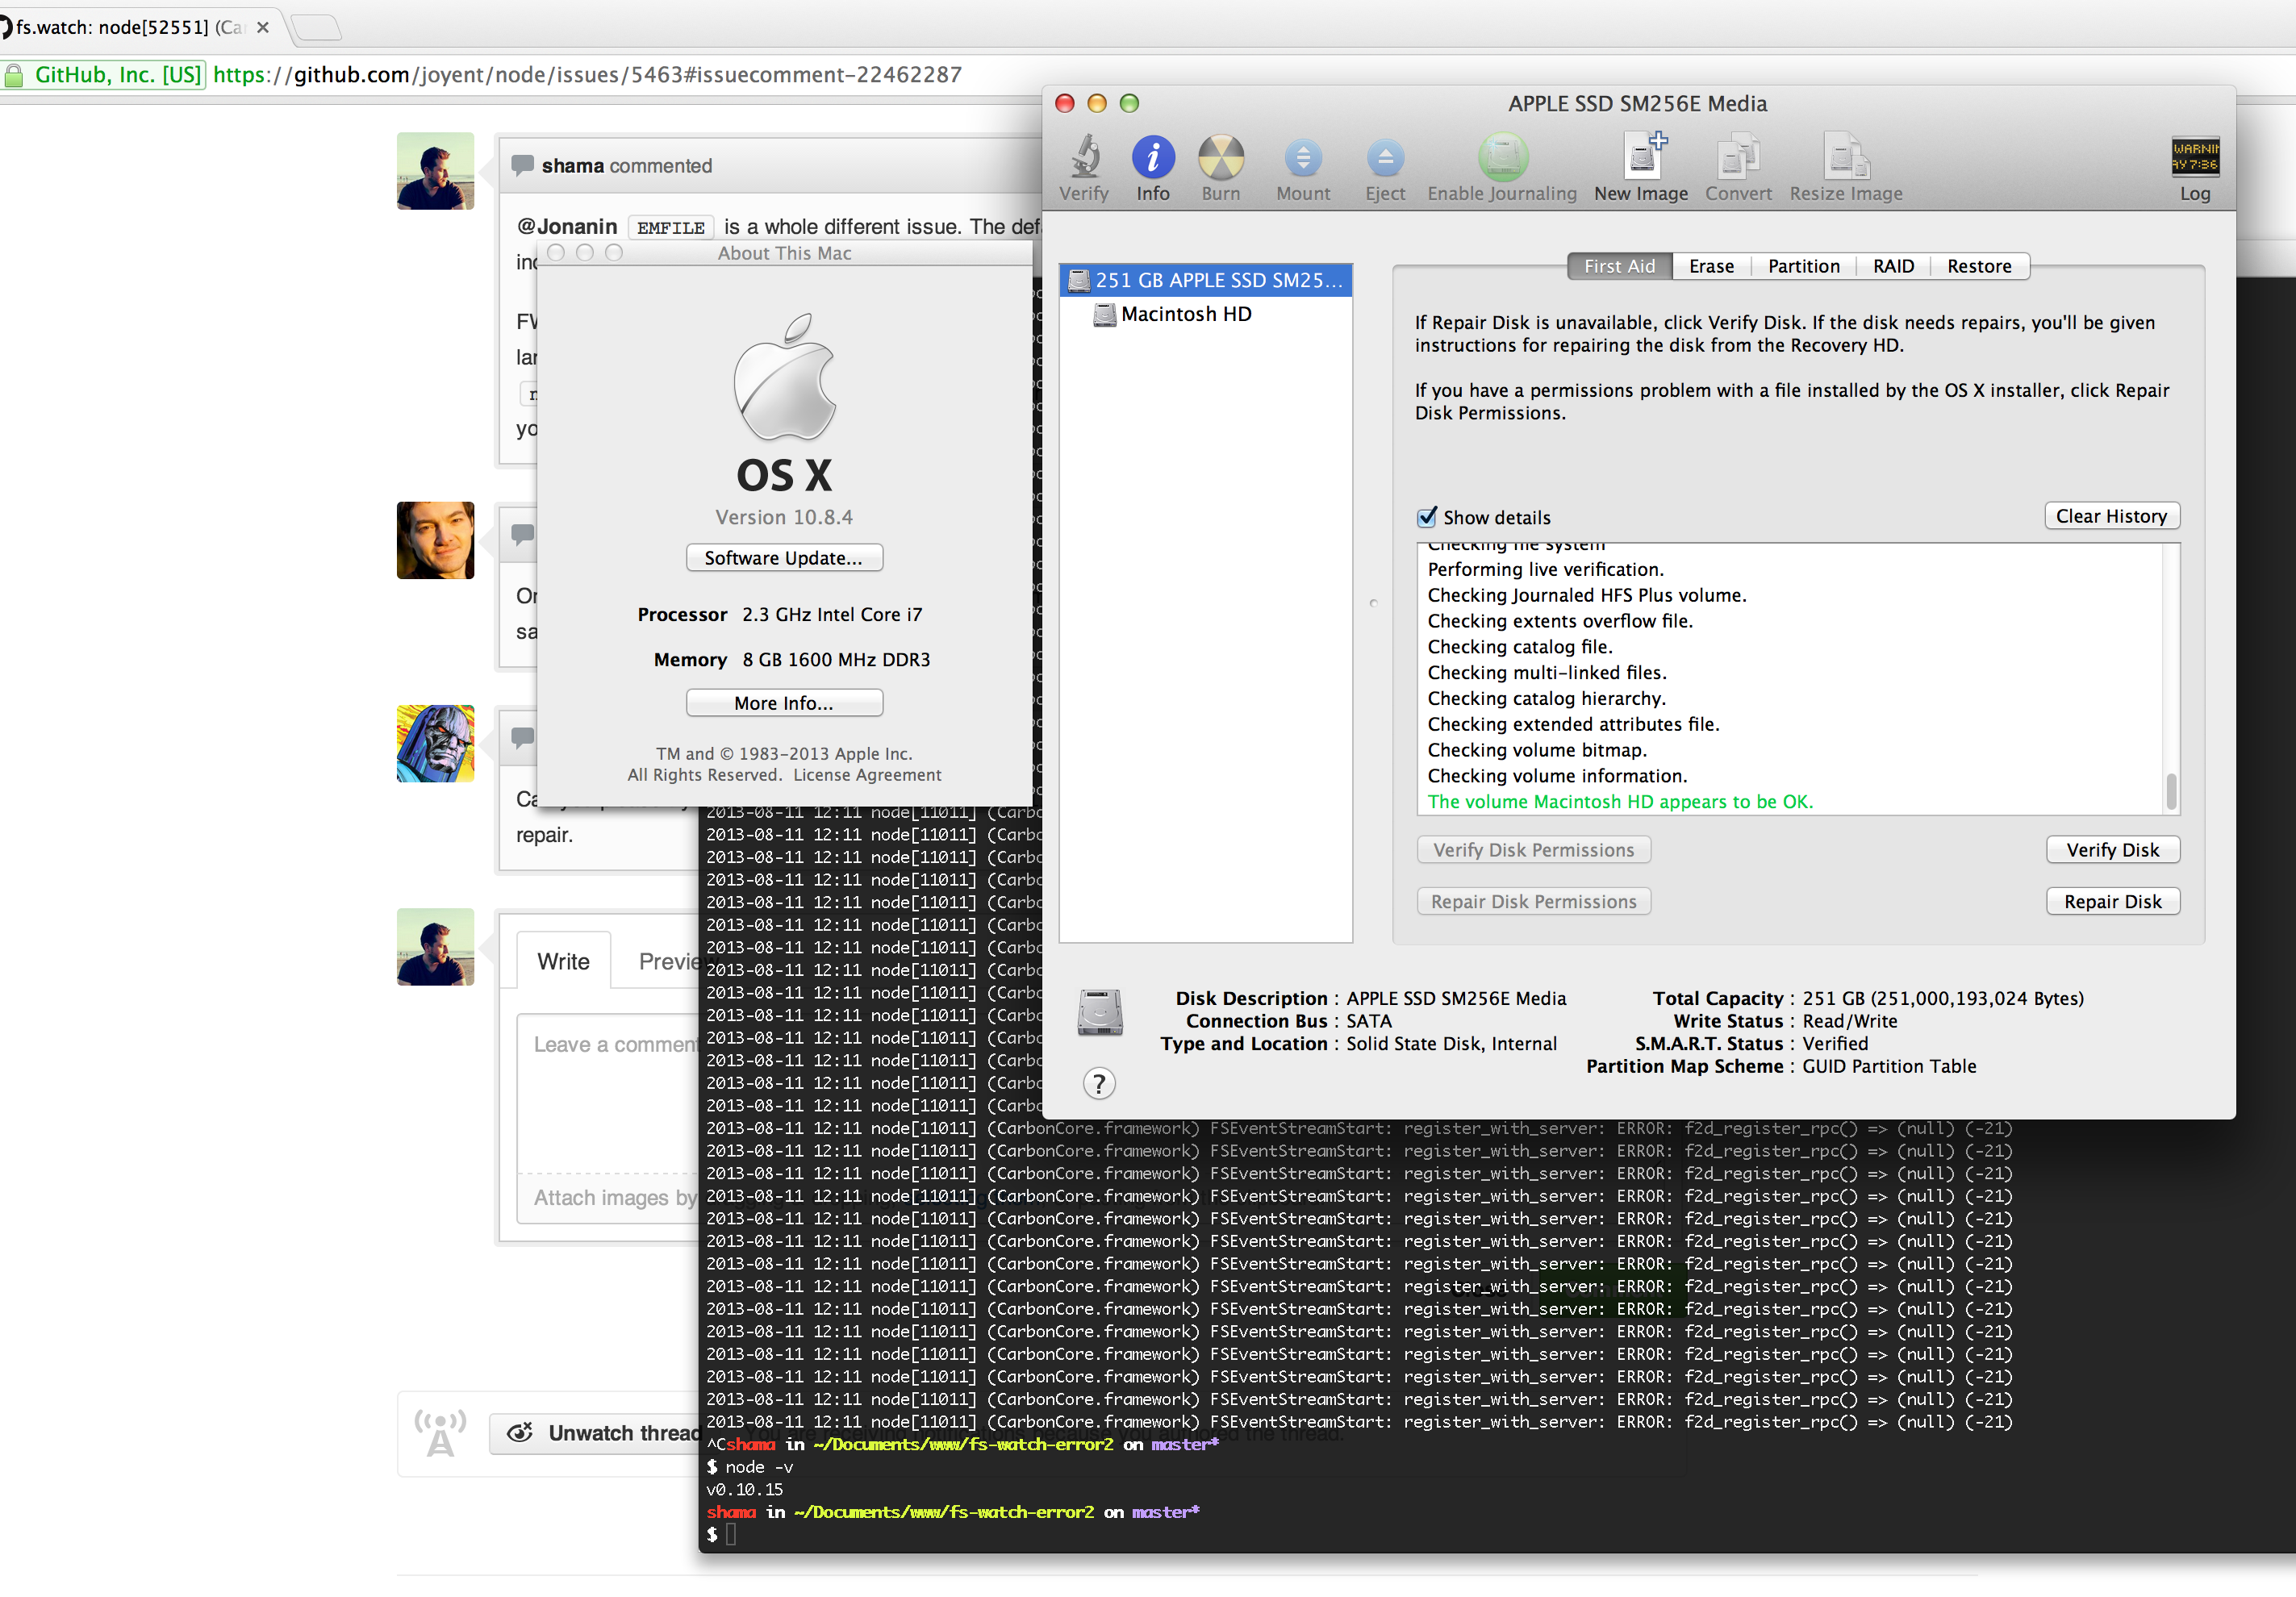This screenshot has width=2296, height=1597.
Task: Click the EMFILE code label in comment
Action: pyautogui.click(x=670, y=228)
